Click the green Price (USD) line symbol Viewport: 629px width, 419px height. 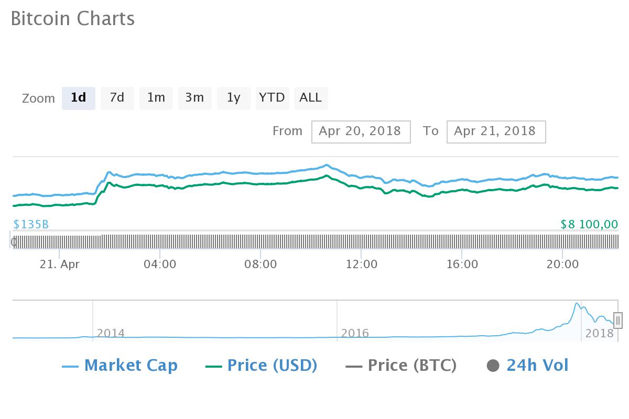[x=213, y=365]
